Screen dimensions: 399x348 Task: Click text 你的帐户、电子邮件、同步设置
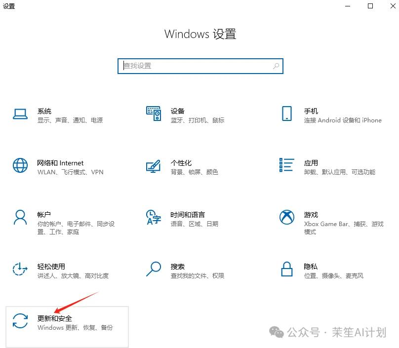(x=76, y=228)
